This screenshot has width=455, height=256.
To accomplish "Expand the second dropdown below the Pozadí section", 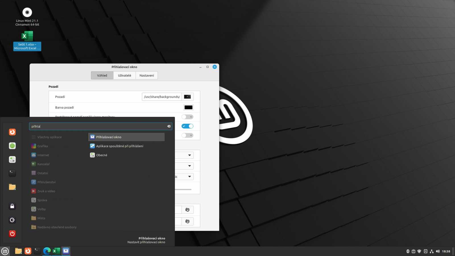I will (x=184, y=166).
